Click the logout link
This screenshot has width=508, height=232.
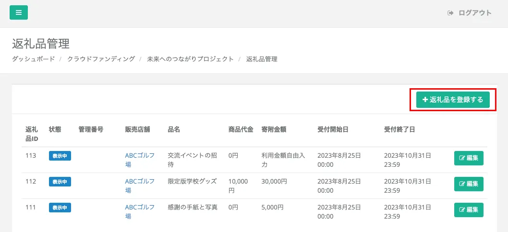click(x=470, y=13)
